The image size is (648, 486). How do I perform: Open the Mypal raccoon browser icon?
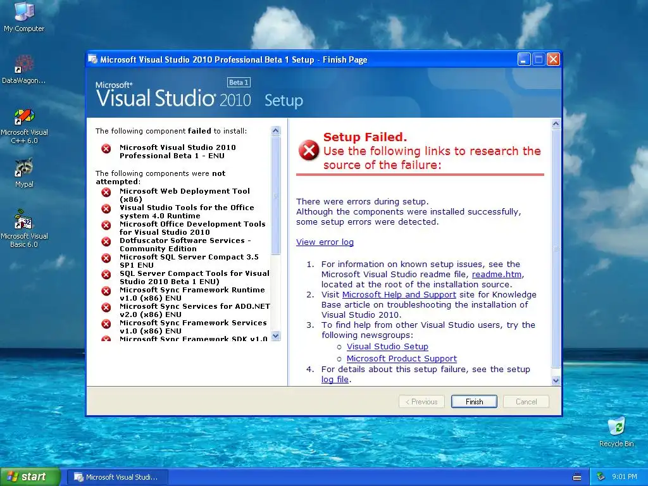24,173
